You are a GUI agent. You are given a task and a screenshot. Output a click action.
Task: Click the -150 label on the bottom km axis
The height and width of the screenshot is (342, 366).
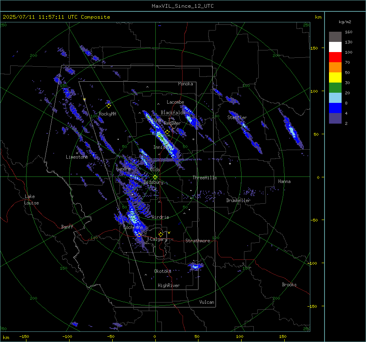tap(24, 337)
